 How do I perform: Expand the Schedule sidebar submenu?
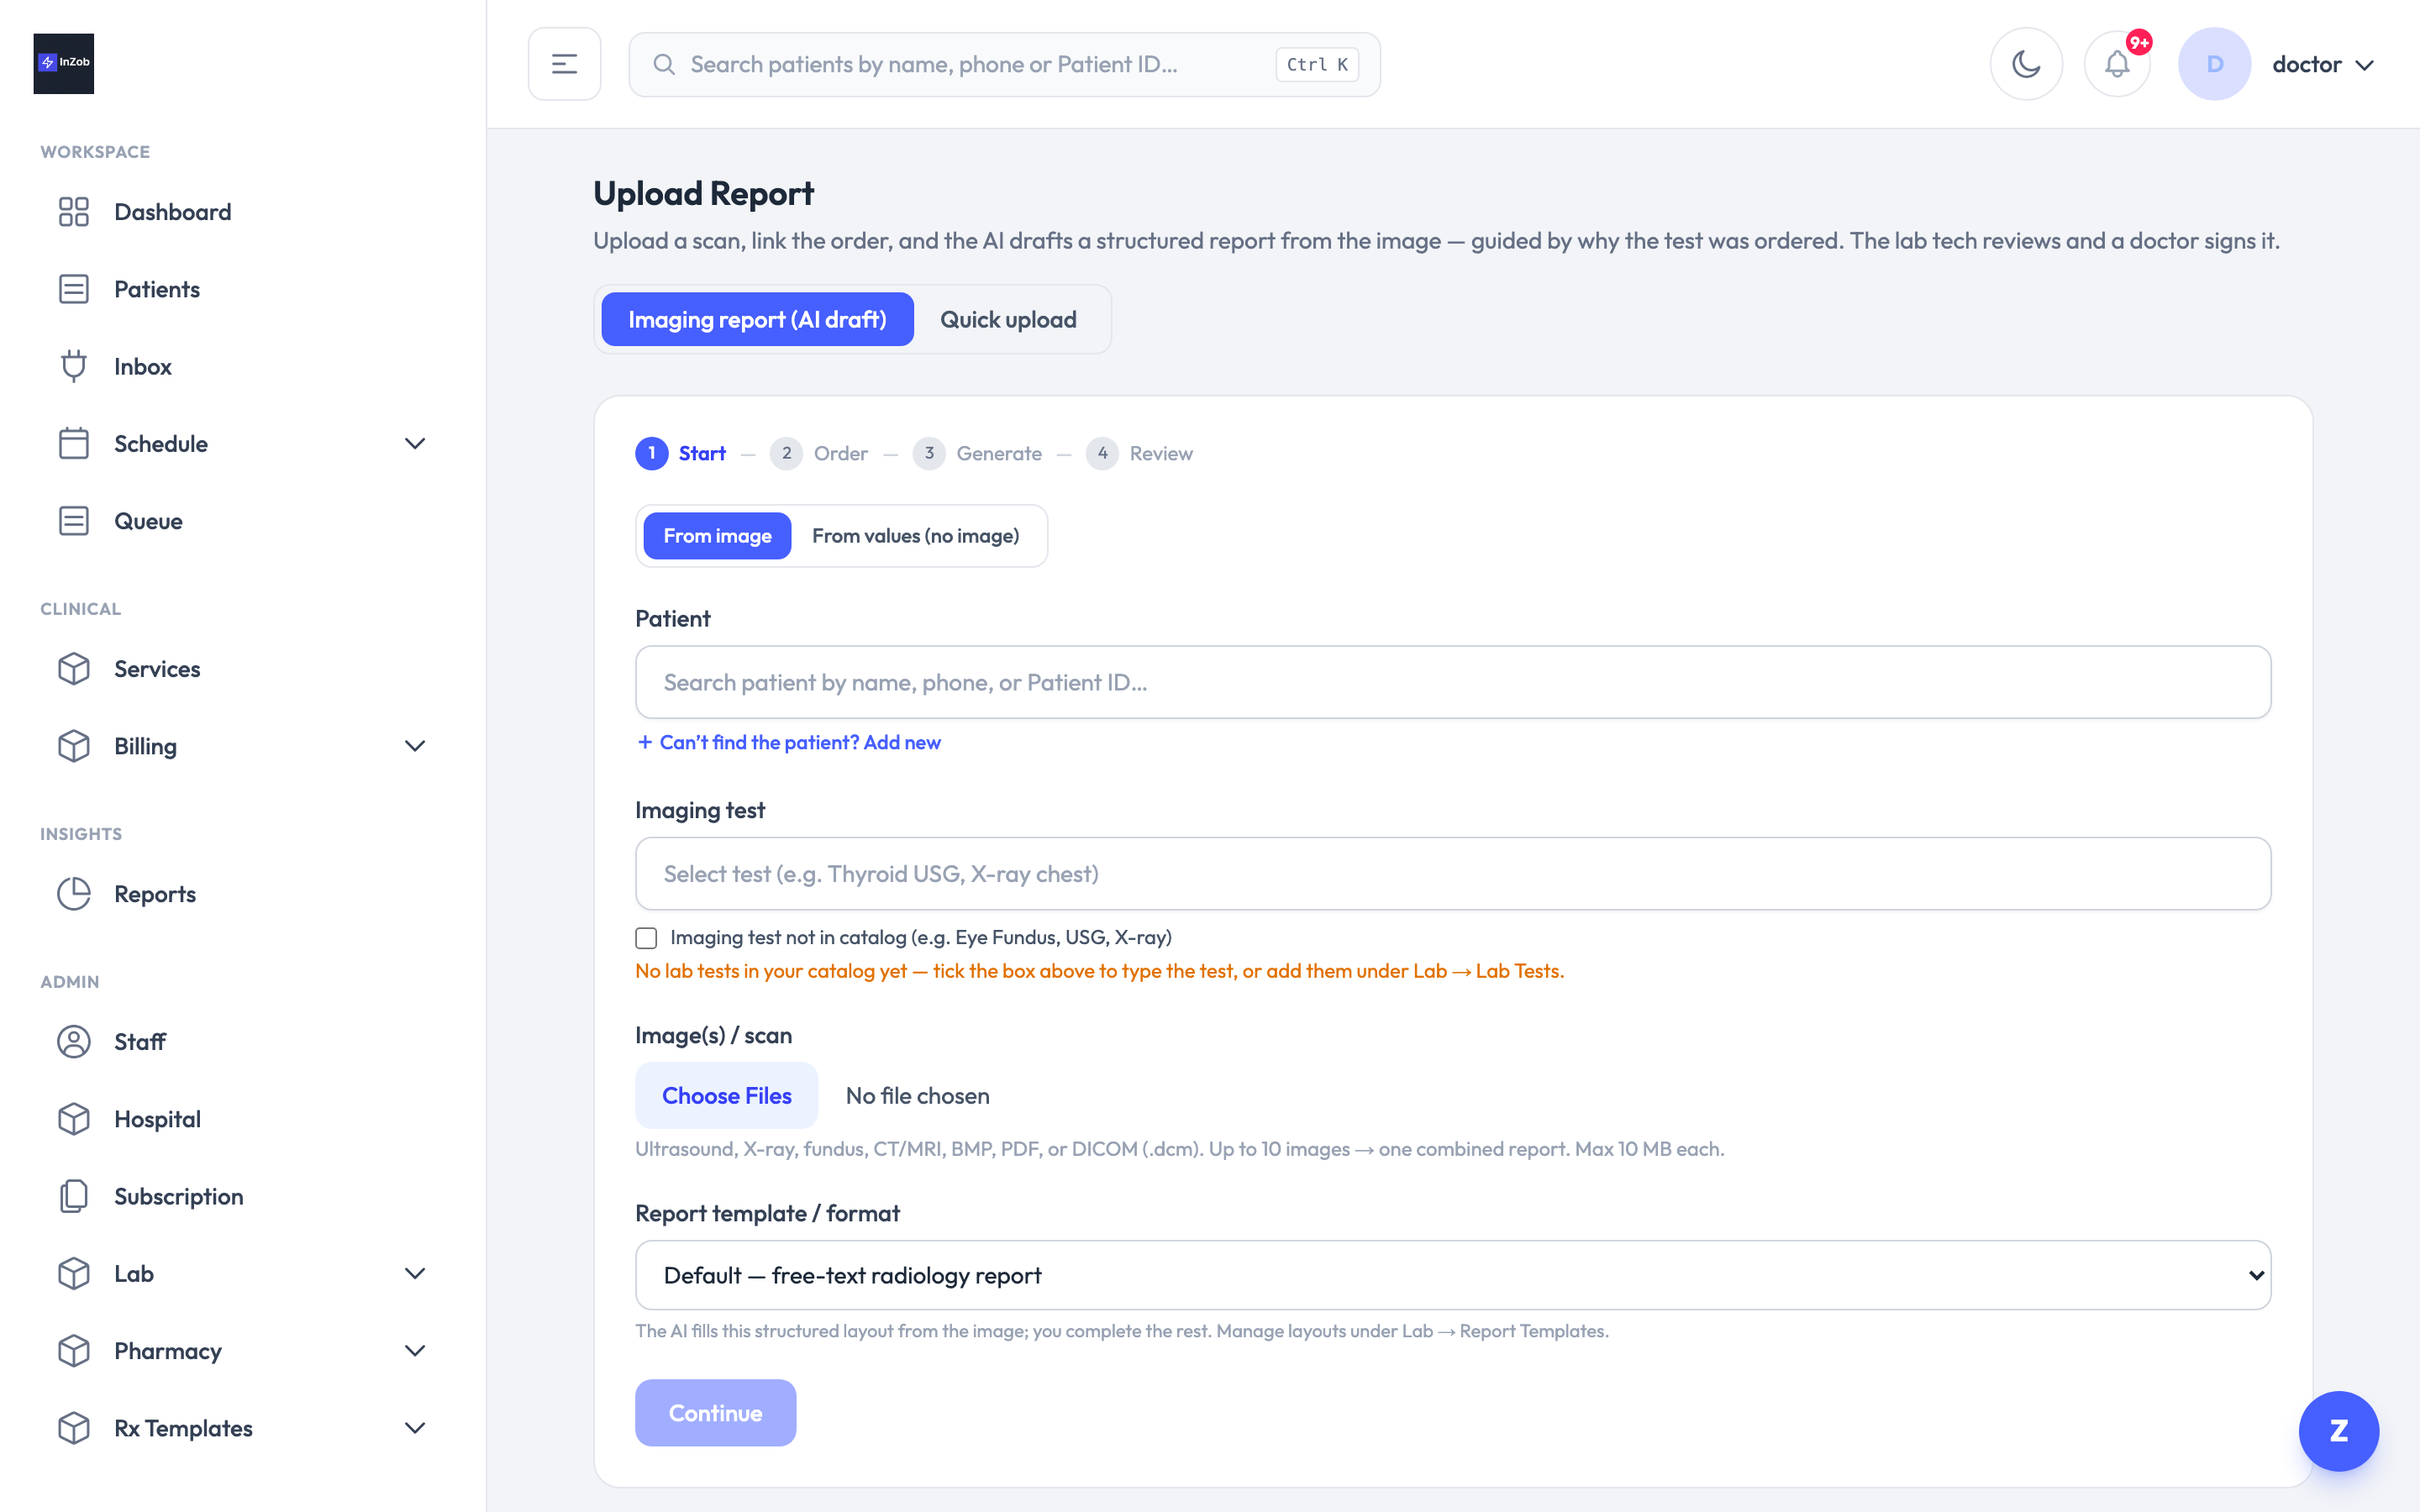click(x=414, y=444)
